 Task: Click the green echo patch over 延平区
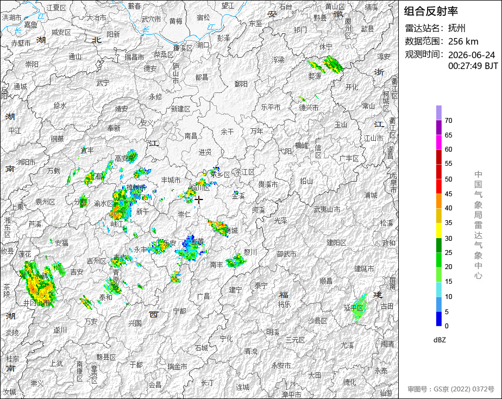point(360,307)
